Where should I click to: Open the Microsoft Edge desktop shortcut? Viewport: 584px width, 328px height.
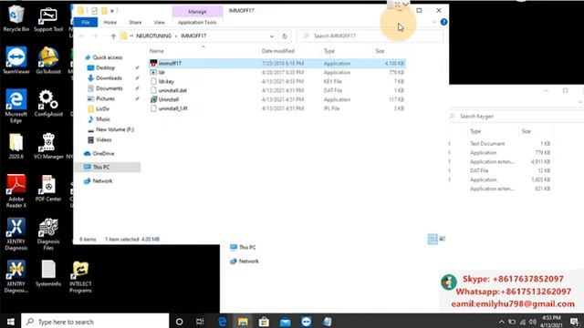pos(16,106)
